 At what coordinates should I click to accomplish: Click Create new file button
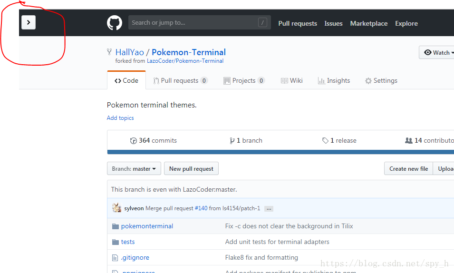tap(408, 169)
